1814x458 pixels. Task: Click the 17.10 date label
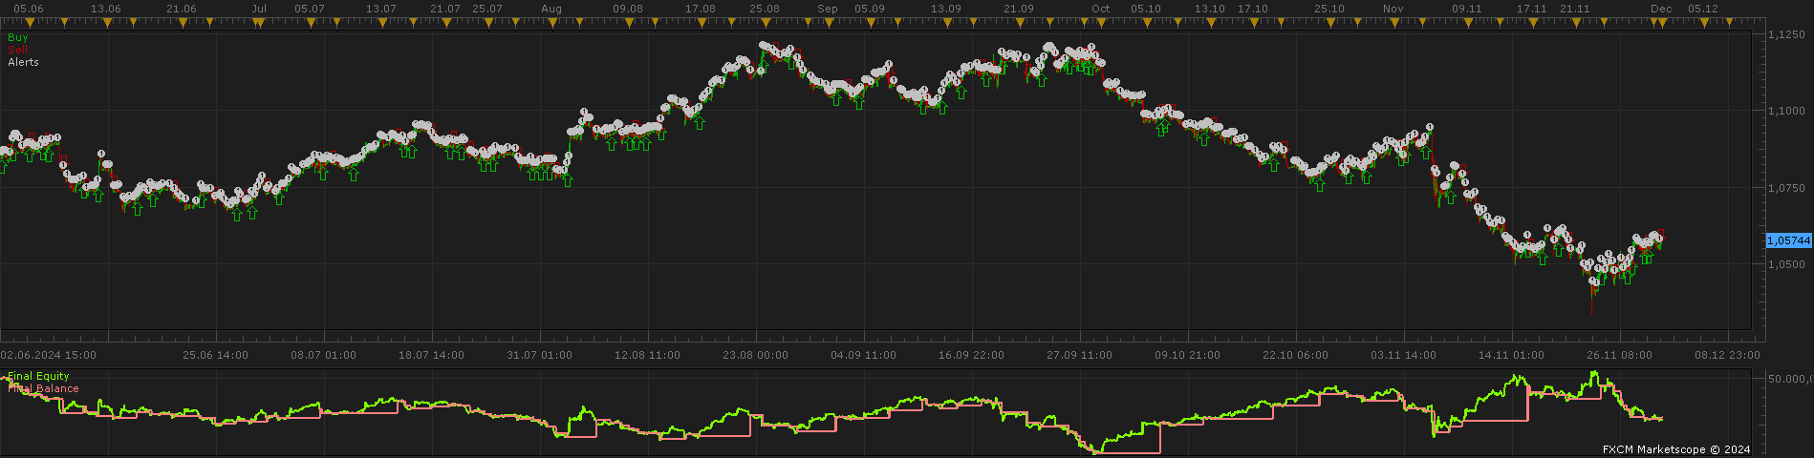1253,9
